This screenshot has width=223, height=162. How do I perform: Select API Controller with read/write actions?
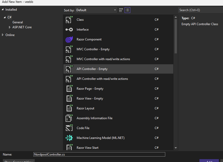tap(102, 79)
